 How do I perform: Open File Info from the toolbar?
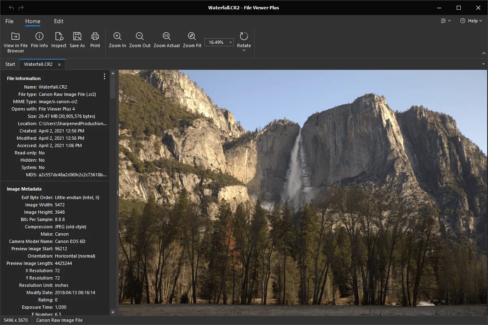(39, 40)
